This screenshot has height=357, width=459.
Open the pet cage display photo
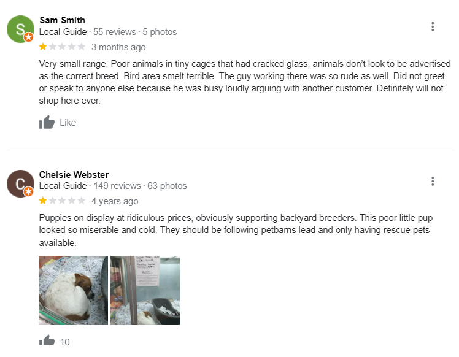(145, 290)
